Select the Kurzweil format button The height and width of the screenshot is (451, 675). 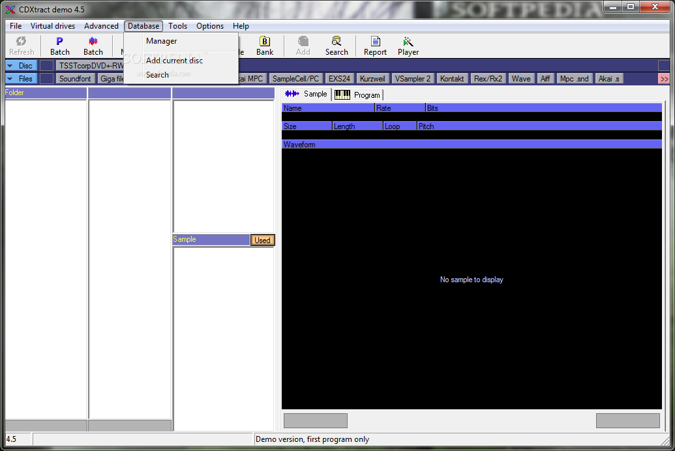(372, 78)
